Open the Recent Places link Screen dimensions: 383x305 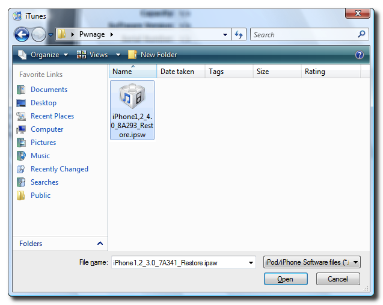52,116
